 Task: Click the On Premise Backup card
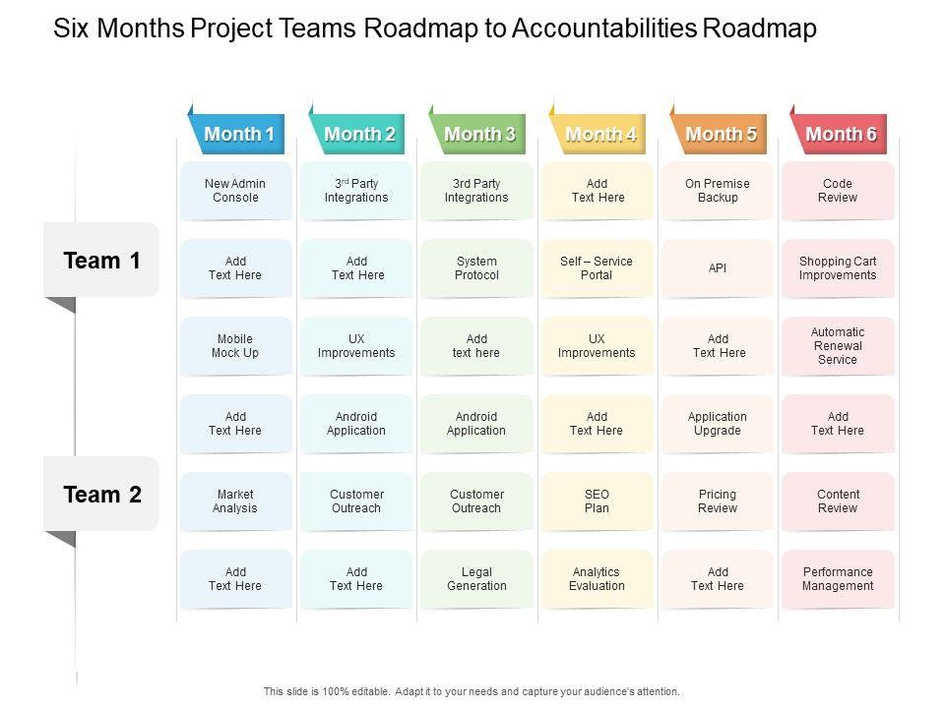tap(718, 191)
